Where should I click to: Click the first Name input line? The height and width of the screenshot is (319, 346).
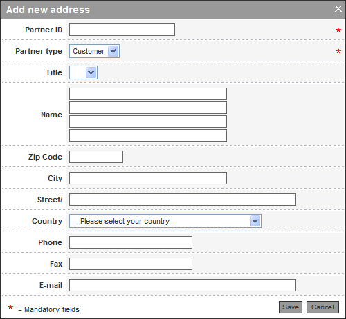pyautogui.click(x=148, y=94)
